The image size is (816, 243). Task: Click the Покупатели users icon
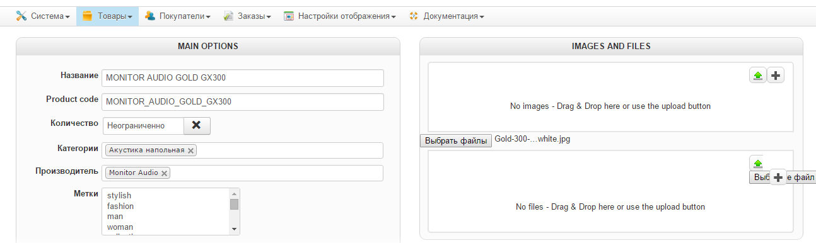pyautogui.click(x=150, y=16)
